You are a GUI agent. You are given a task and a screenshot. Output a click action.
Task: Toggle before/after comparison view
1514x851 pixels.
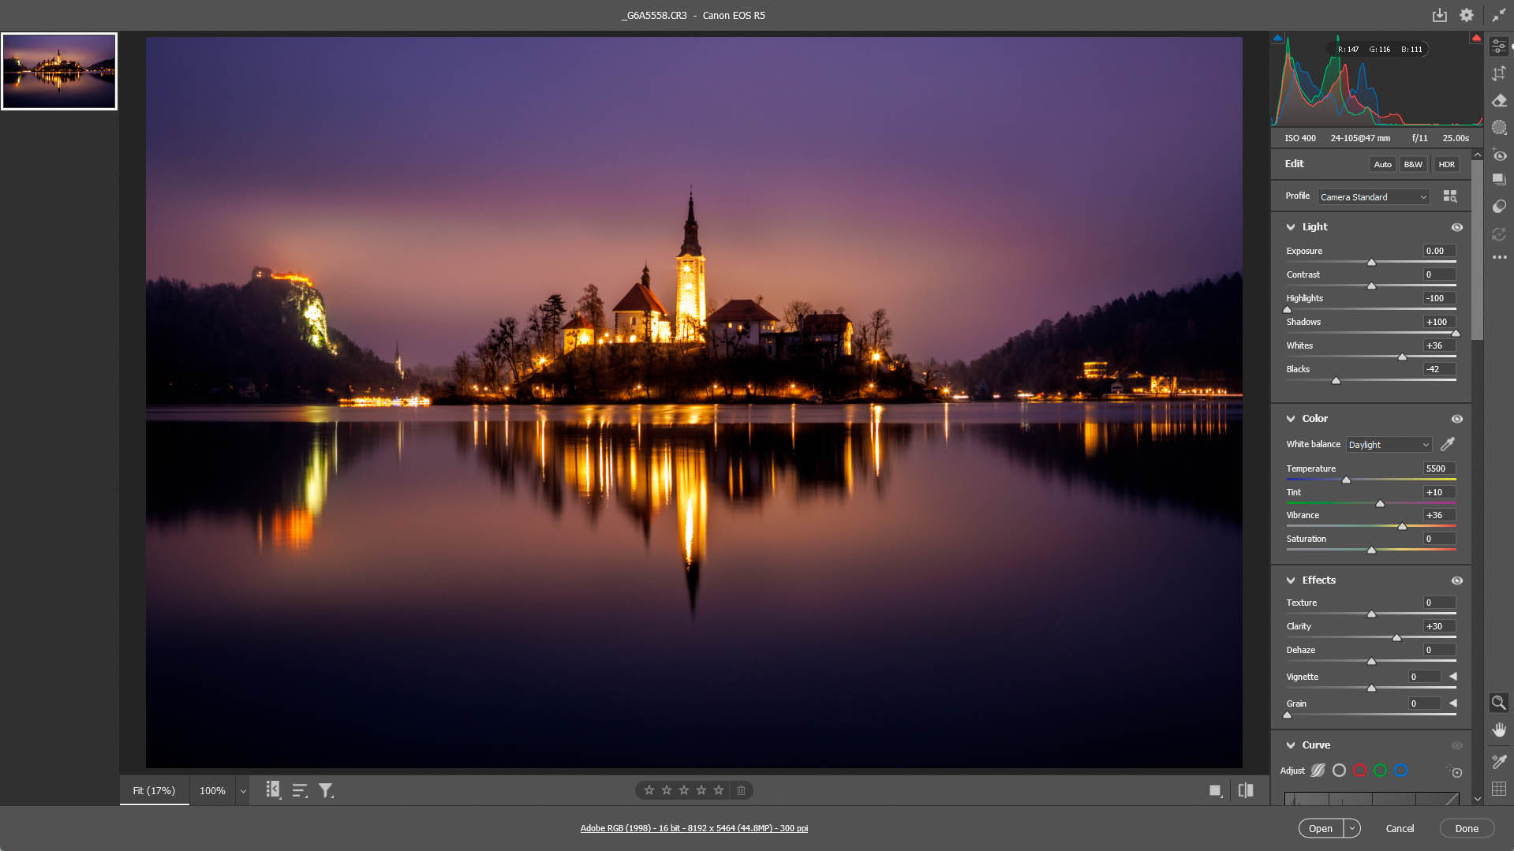[1246, 790]
